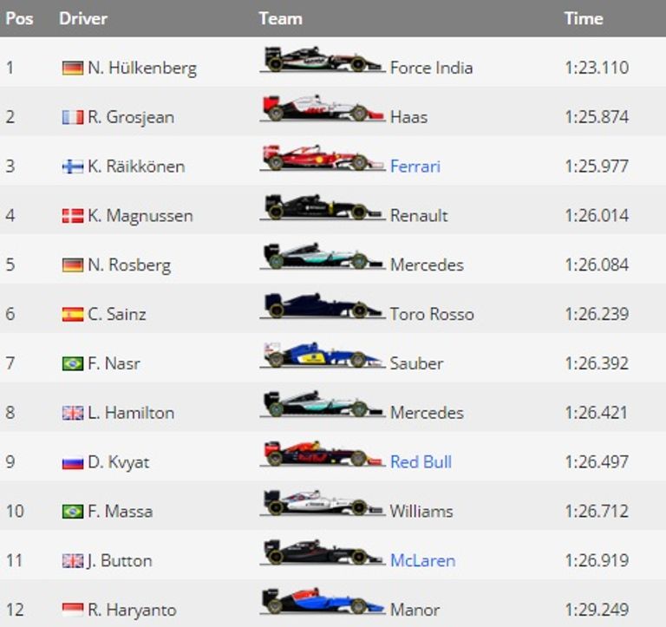
Task: Click the Red Bull car icon
Action: (x=322, y=455)
